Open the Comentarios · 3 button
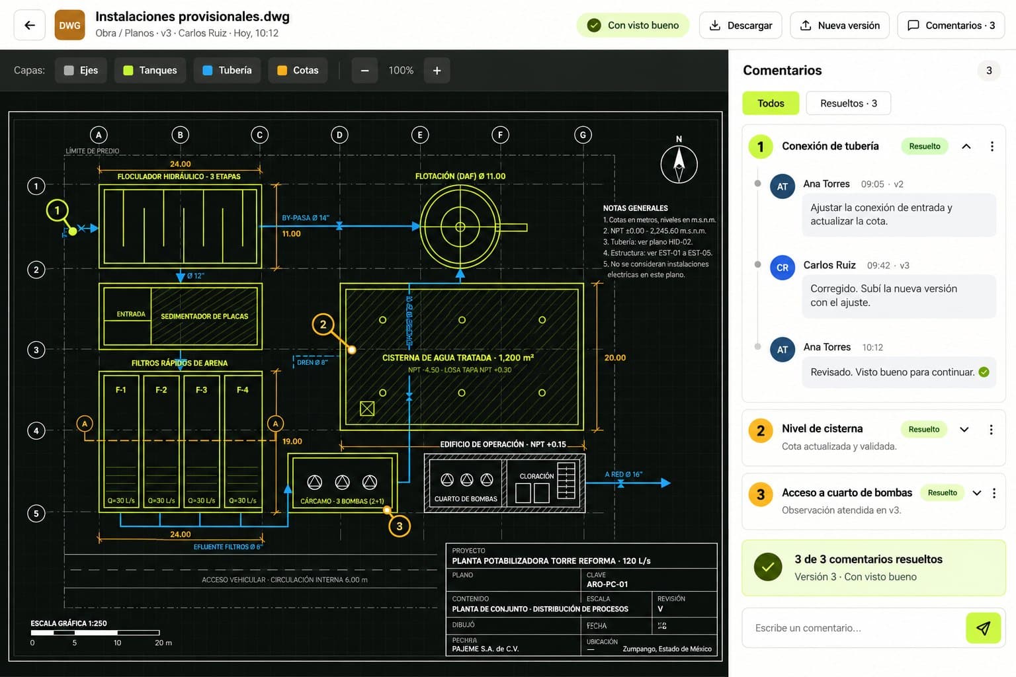This screenshot has width=1016, height=677. tap(951, 25)
